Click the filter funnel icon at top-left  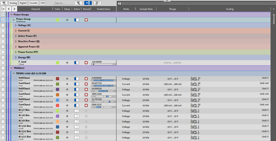[4, 3]
